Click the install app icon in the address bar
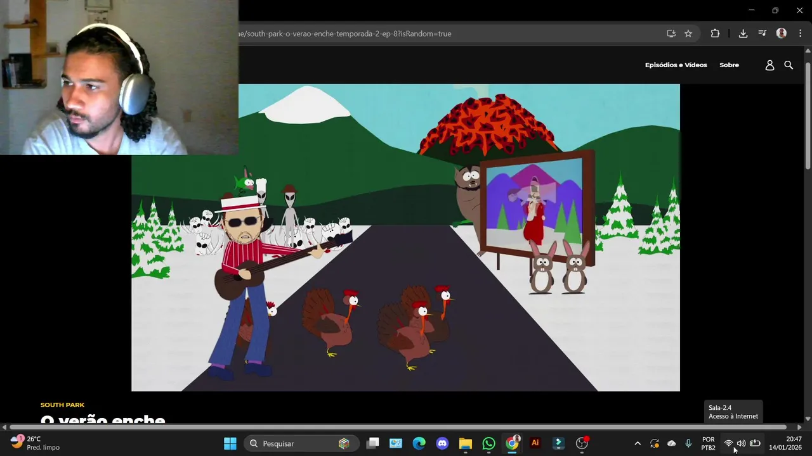Viewport: 812px width, 456px height. click(671, 34)
